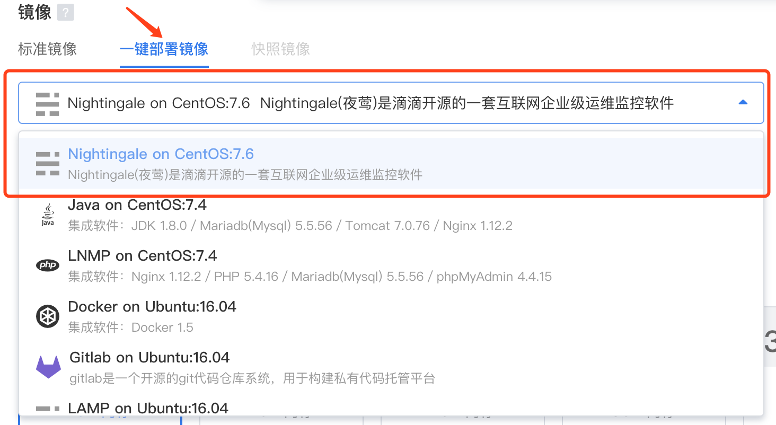Switch to the 一键部署镜像 tab
The image size is (776, 425).
coord(164,49)
